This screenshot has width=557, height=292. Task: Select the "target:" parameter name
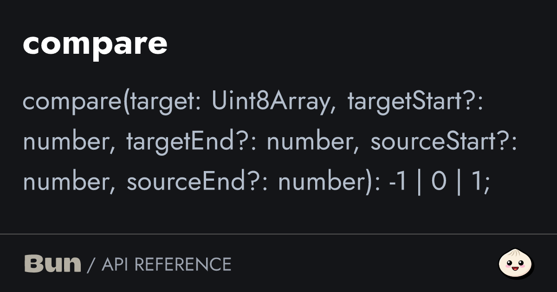pos(165,102)
